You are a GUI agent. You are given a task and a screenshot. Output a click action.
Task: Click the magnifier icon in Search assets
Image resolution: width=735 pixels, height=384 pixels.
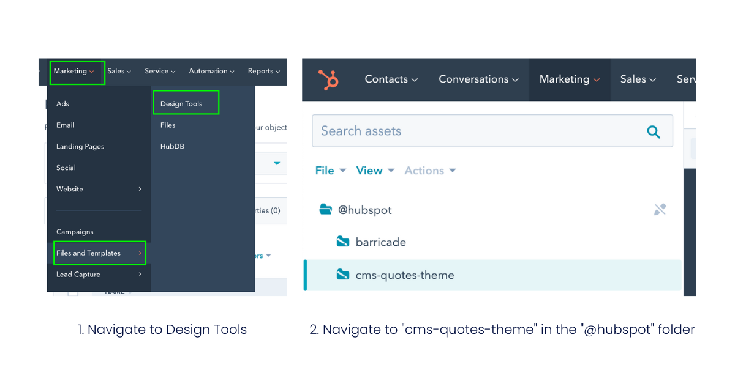(654, 131)
